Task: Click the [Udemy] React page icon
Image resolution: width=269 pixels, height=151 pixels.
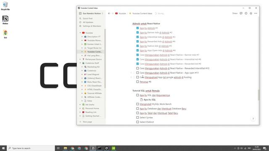Action: coord(85,78)
